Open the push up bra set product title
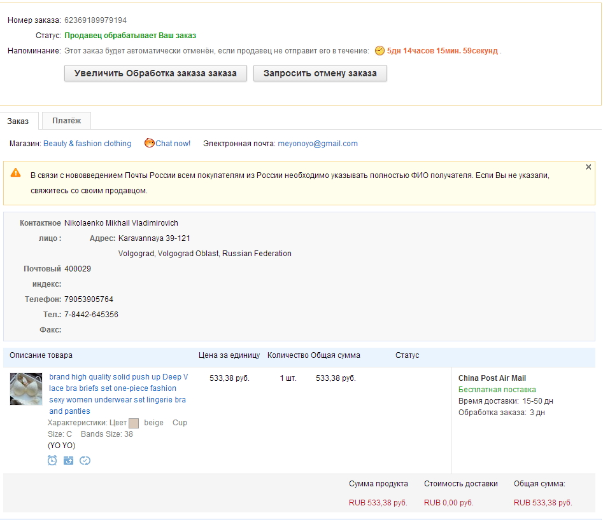 tap(118, 393)
